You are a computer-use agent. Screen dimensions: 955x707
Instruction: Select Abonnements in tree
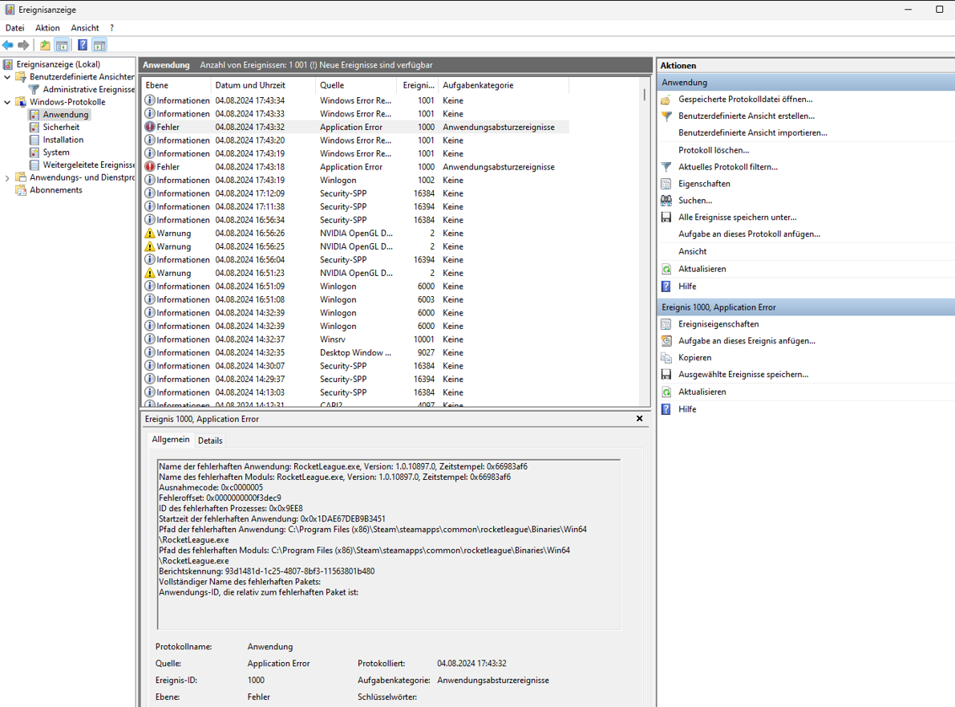(56, 190)
